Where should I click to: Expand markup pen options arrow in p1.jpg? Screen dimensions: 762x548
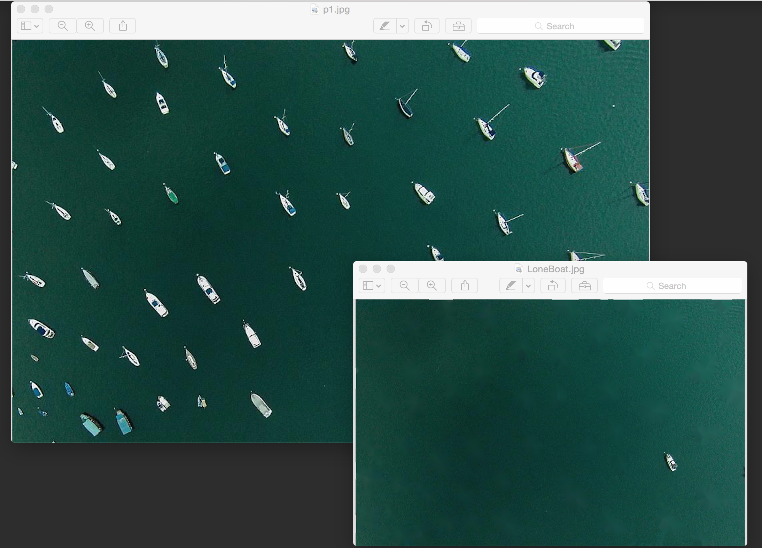pyautogui.click(x=403, y=26)
